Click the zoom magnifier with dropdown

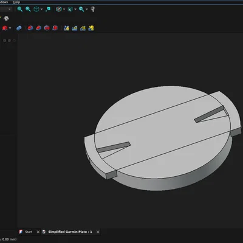pos(81,9)
